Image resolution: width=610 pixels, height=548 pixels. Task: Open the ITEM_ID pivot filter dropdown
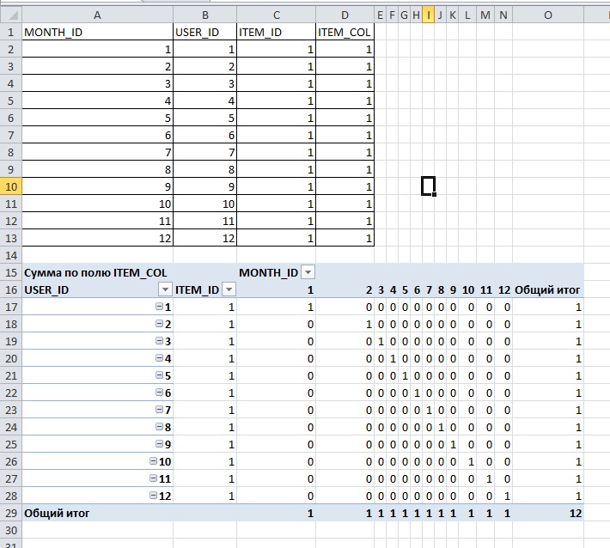click(229, 289)
